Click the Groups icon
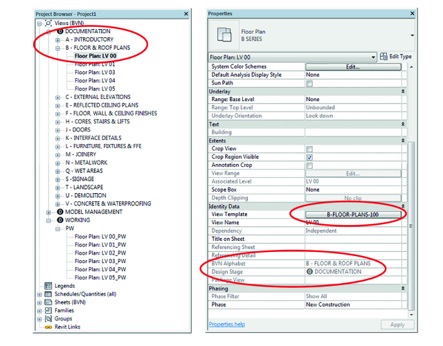 [x=48, y=318]
